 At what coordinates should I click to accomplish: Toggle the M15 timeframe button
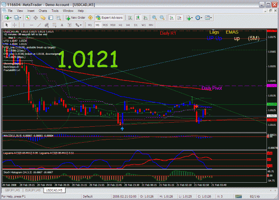coord(105,25)
